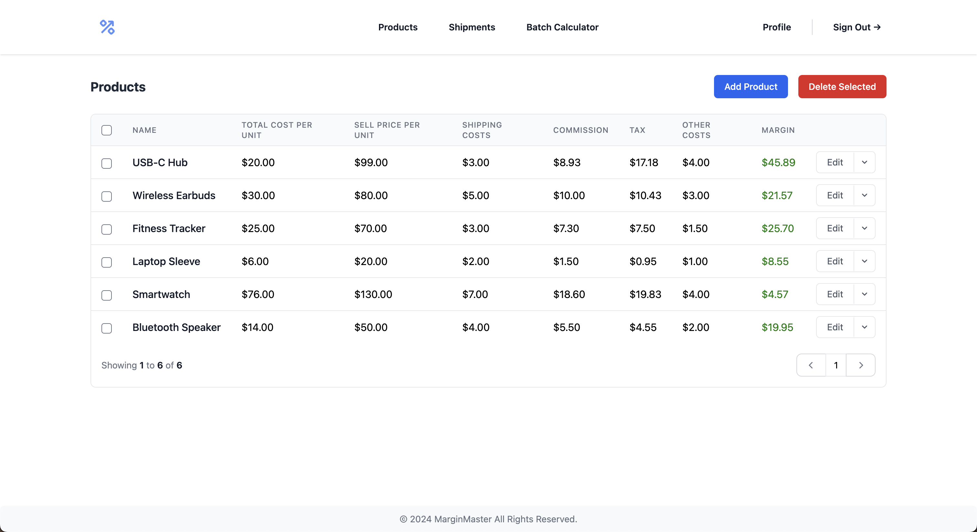Select the Laptop Sleeve checkbox
The width and height of the screenshot is (977, 532).
coord(107,262)
